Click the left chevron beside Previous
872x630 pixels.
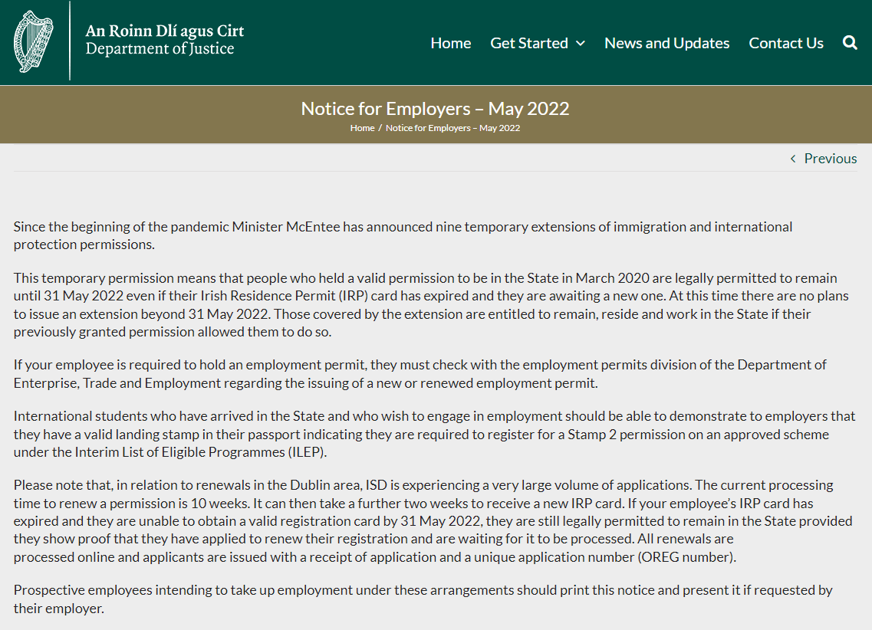point(793,159)
